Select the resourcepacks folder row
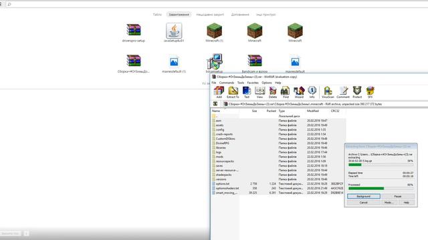Viewport: 428px width, 240px height. (x=278, y=161)
